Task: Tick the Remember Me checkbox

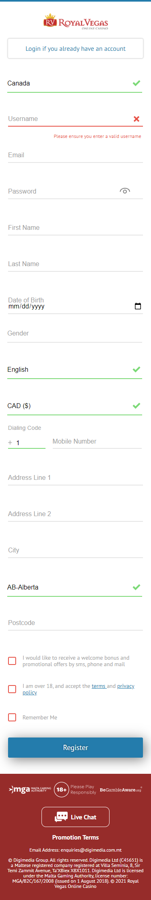Action: click(x=12, y=717)
